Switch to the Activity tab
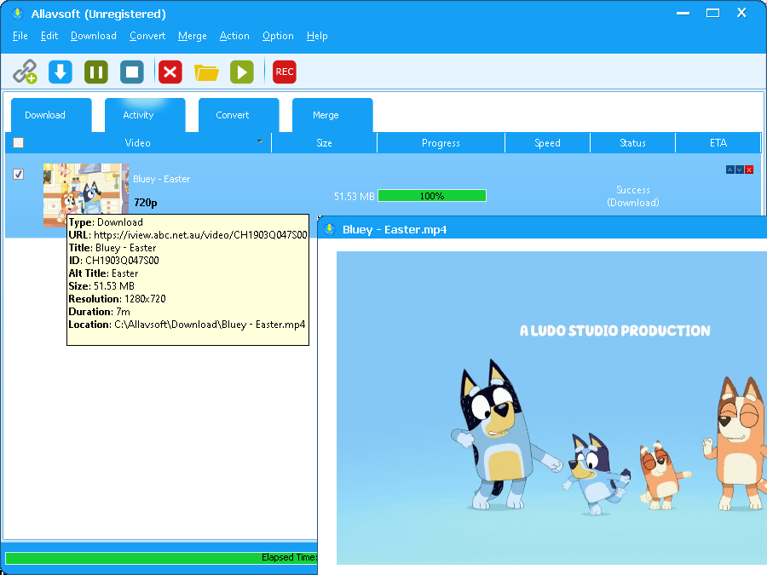Screen dimensions: 767x575 [x=145, y=115]
